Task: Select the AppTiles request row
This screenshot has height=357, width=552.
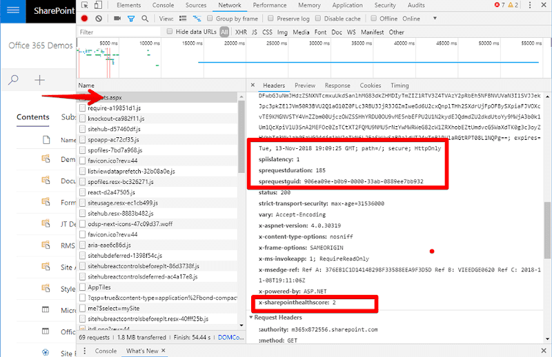Action: click(158, 287)
